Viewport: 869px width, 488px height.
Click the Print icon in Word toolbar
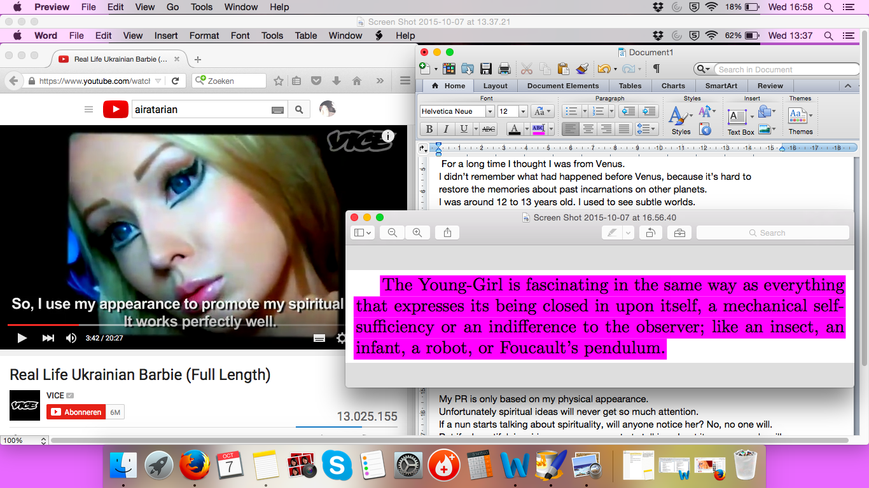[504, 69]
